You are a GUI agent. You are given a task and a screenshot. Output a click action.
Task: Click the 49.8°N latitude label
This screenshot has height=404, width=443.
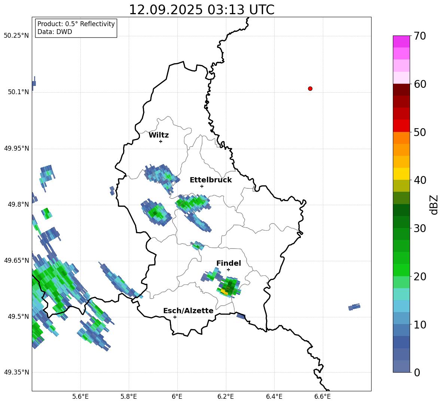(18, 204)
